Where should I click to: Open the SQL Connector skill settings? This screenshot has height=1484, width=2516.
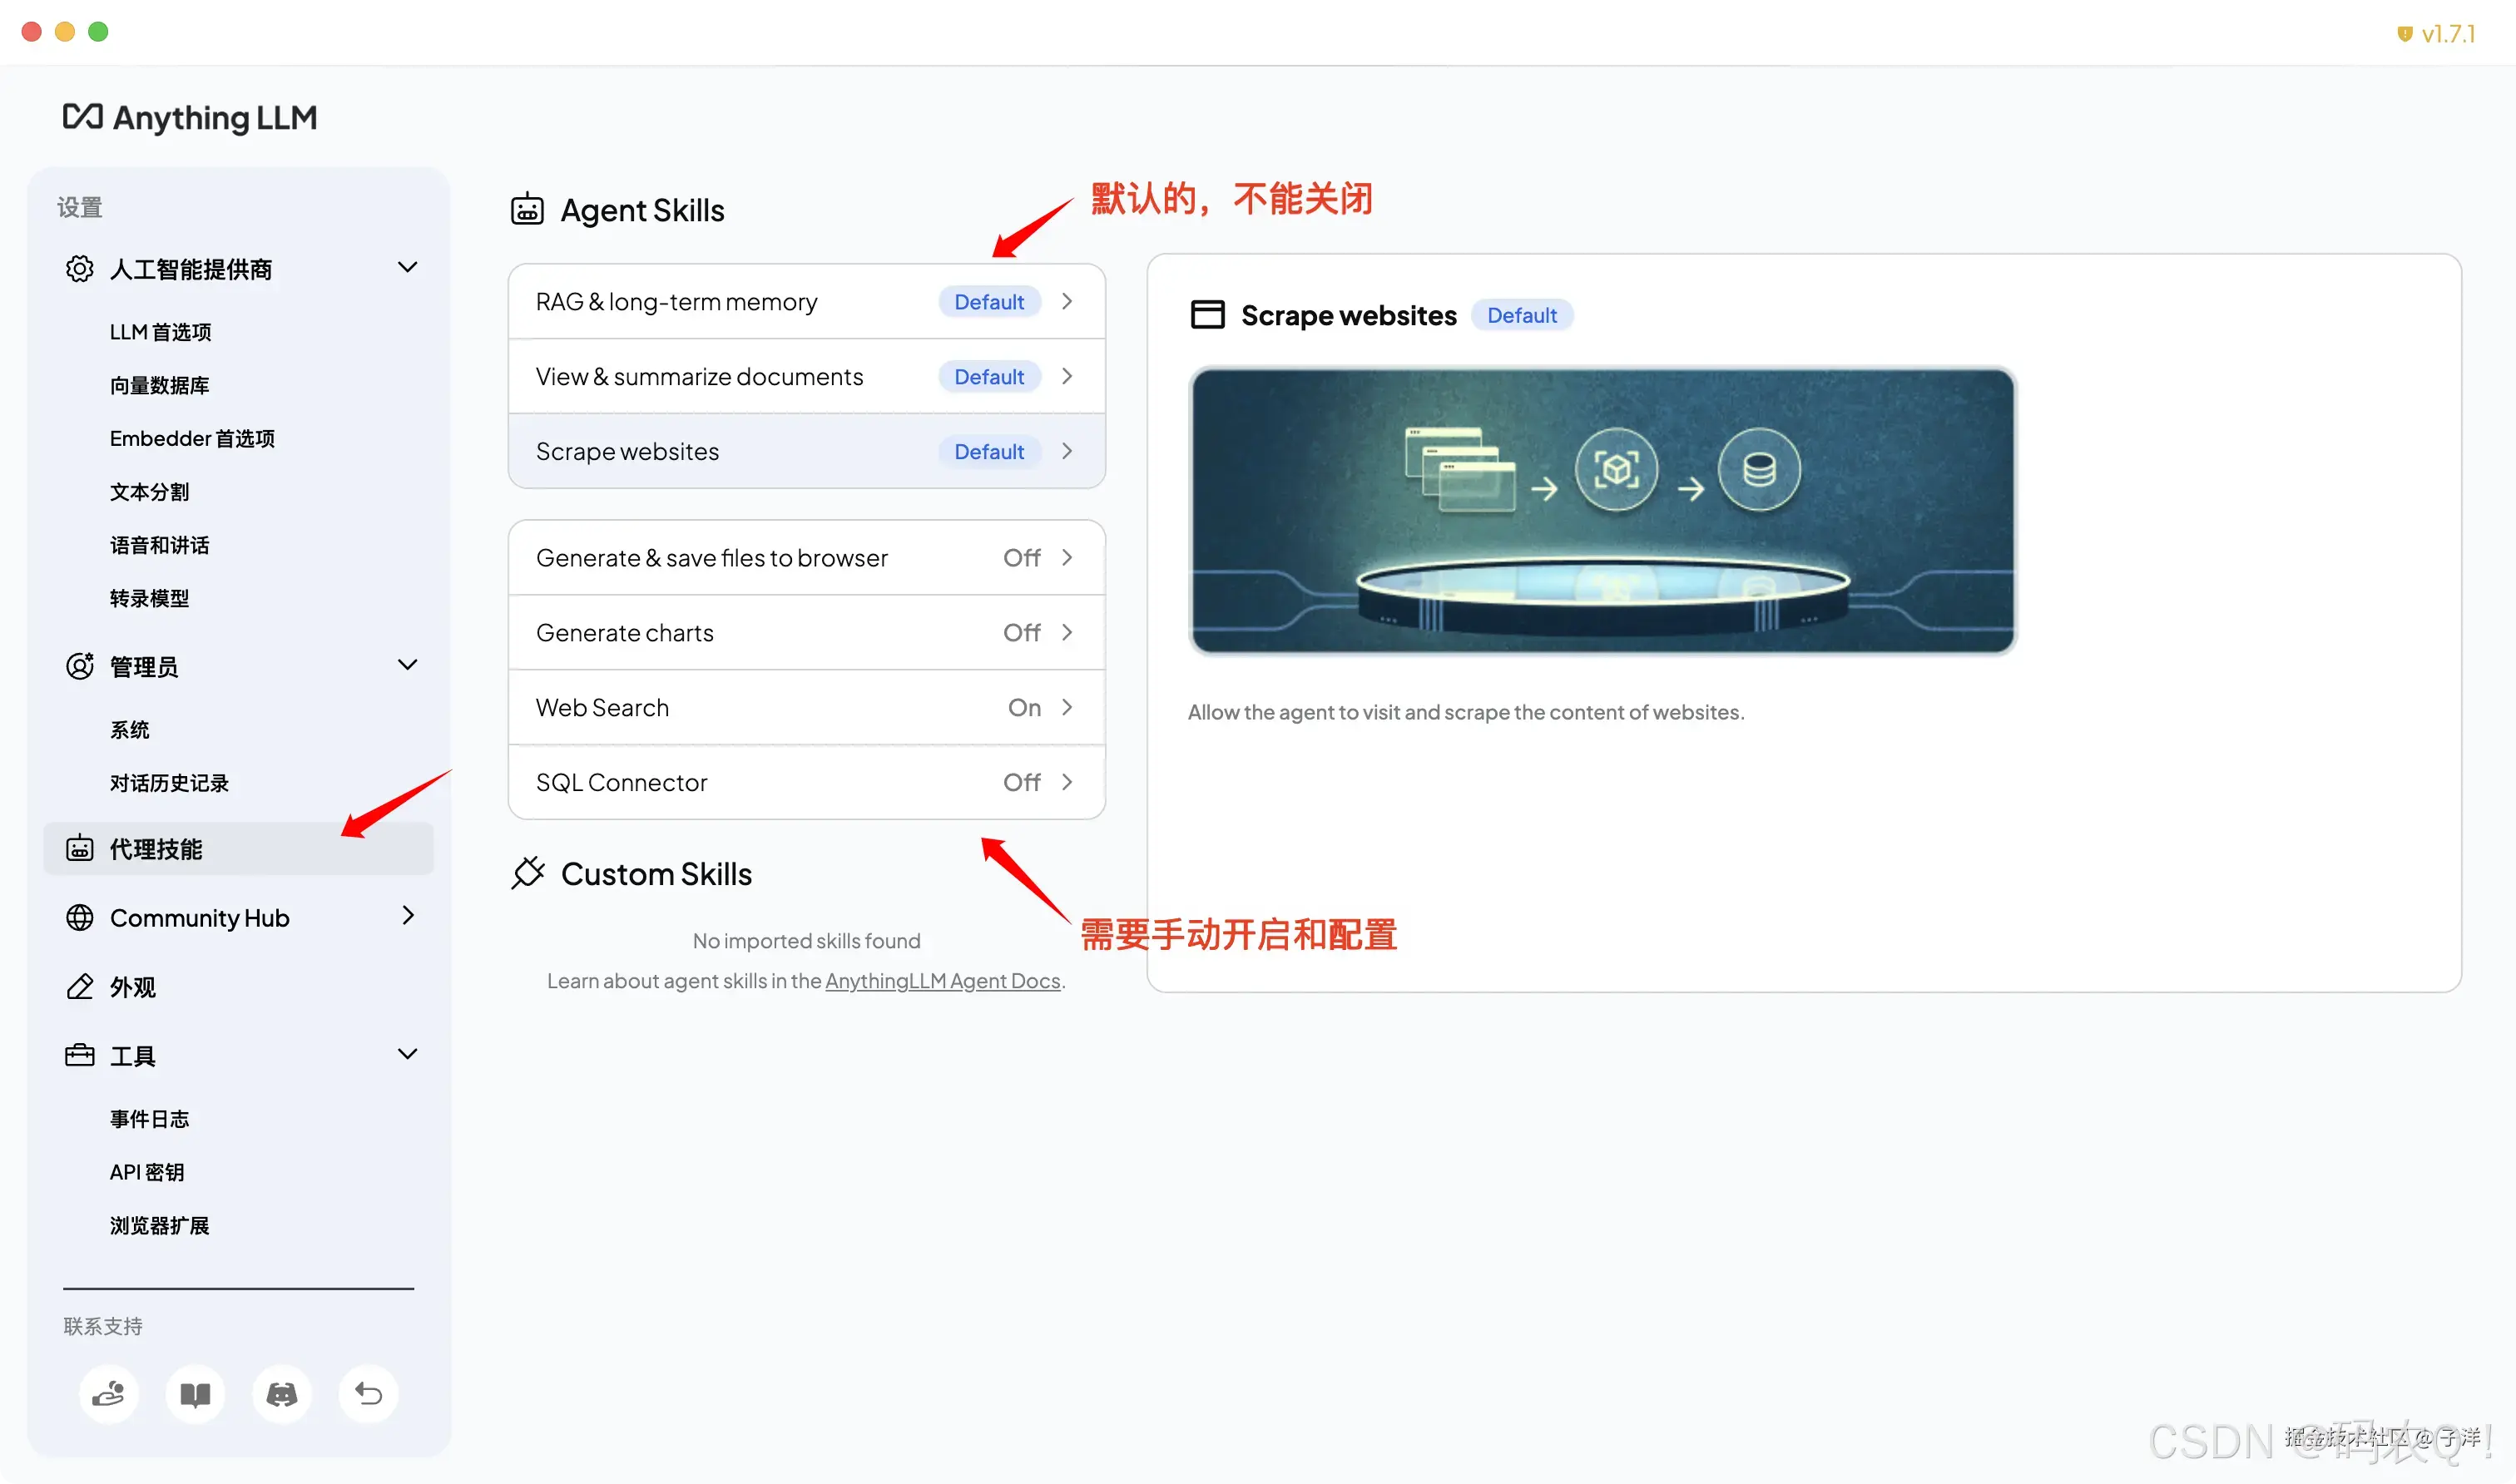[x=806, y=782]
